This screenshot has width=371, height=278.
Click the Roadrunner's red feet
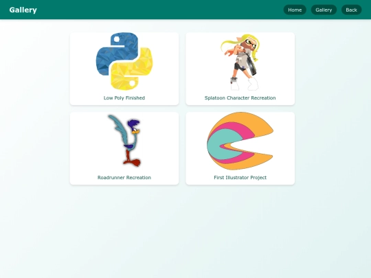coord(133,163)
